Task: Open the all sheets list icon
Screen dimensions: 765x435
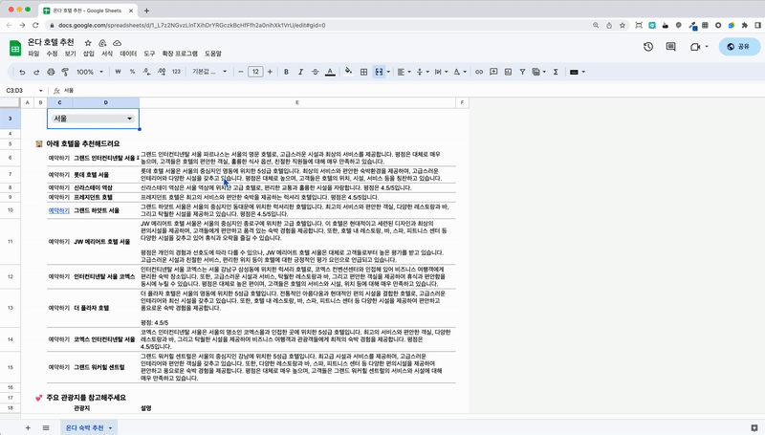Action: 46,427
